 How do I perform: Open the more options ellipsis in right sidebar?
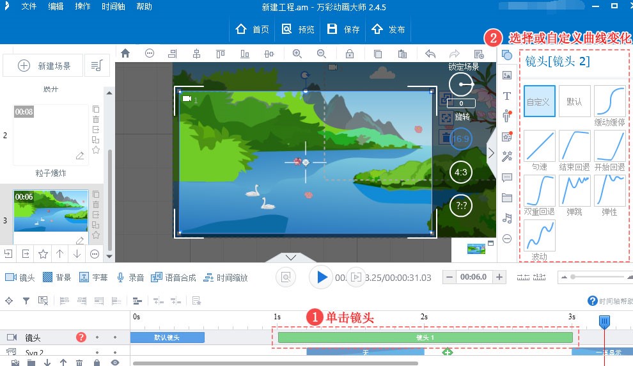(x=507, y=239)
